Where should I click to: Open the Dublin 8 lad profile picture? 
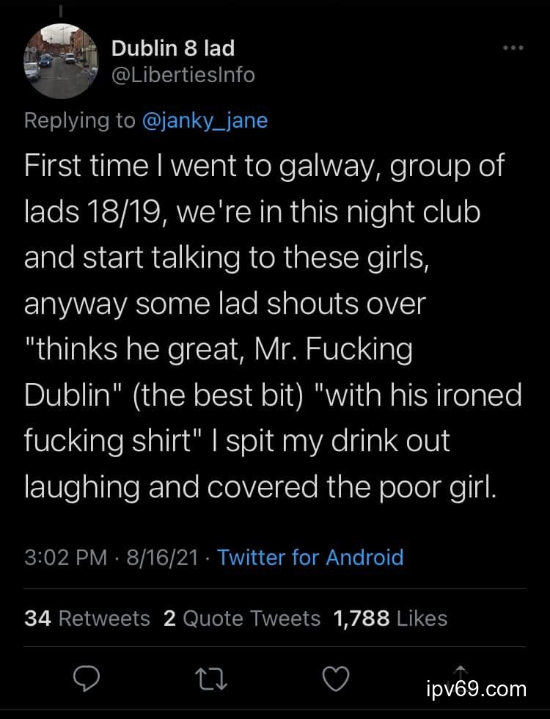click(x=60, y=61)
